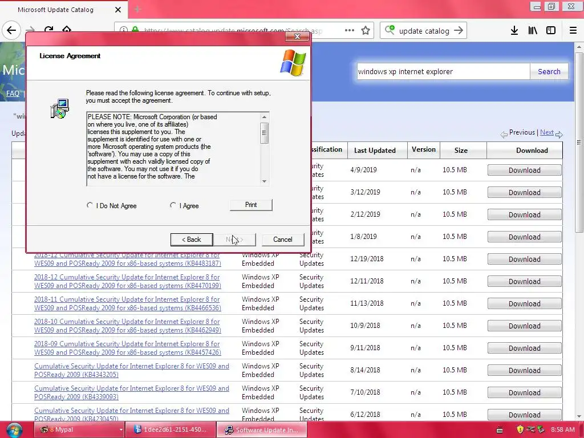Click Cancel in the License Agreement dialog

click(283, 240)
